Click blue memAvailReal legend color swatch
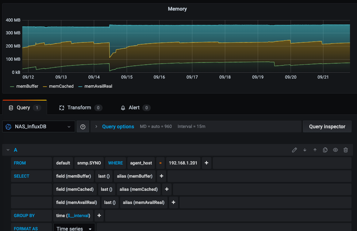Image resolution: width=357 pixels, height=231 pixels. pos(80,86)
